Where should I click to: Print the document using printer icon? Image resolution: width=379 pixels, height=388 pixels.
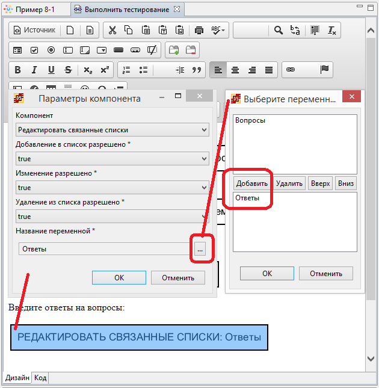[199, 30]
